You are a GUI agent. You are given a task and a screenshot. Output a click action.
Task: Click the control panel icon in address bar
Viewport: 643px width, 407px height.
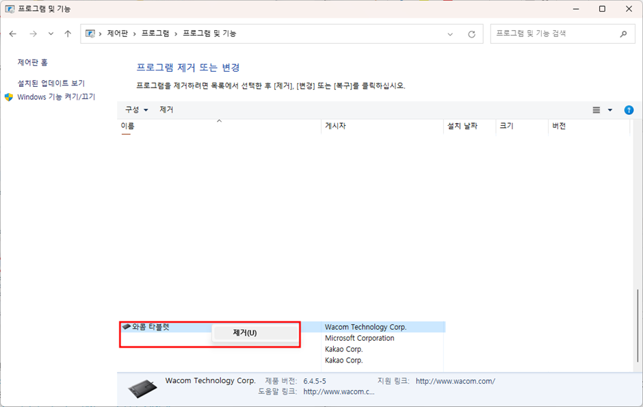[x=90, y=34]
